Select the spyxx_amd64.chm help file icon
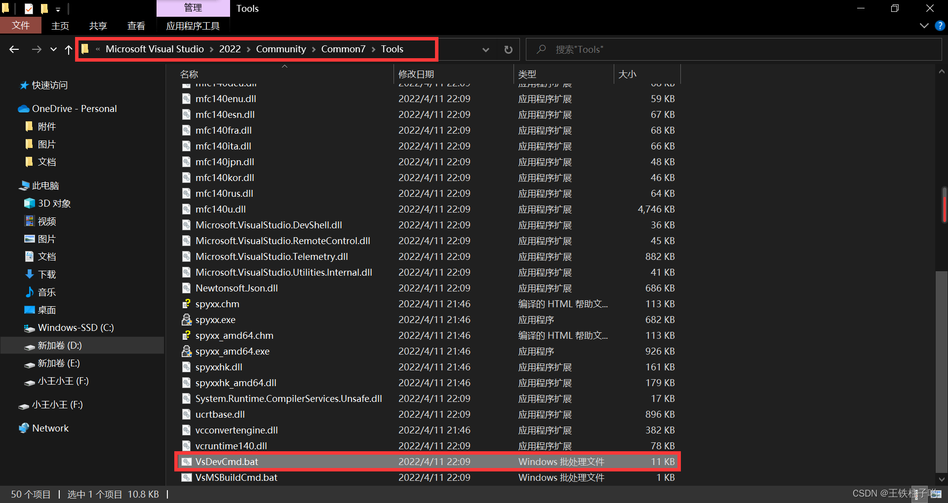948x503 pixels. pos(186,335)
